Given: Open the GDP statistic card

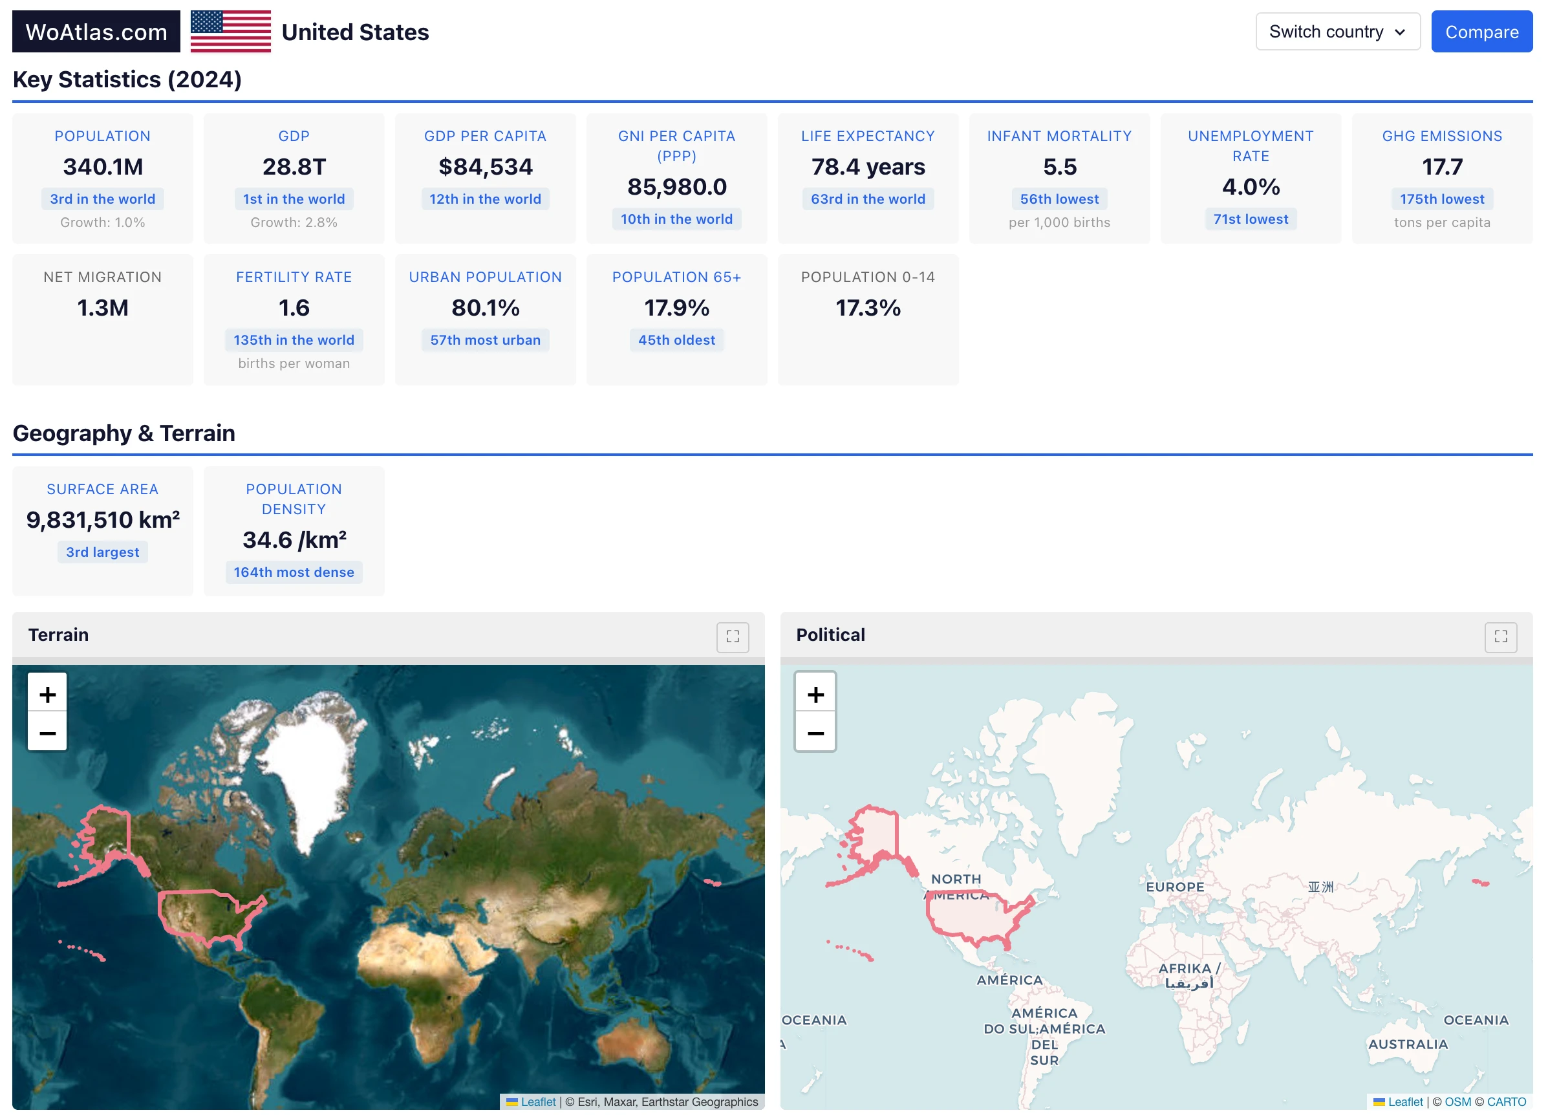Looking at the screenshot, I should point(294,177).
